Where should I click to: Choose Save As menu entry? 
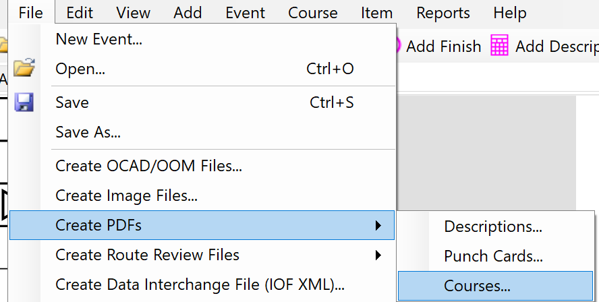click(88, 132)
